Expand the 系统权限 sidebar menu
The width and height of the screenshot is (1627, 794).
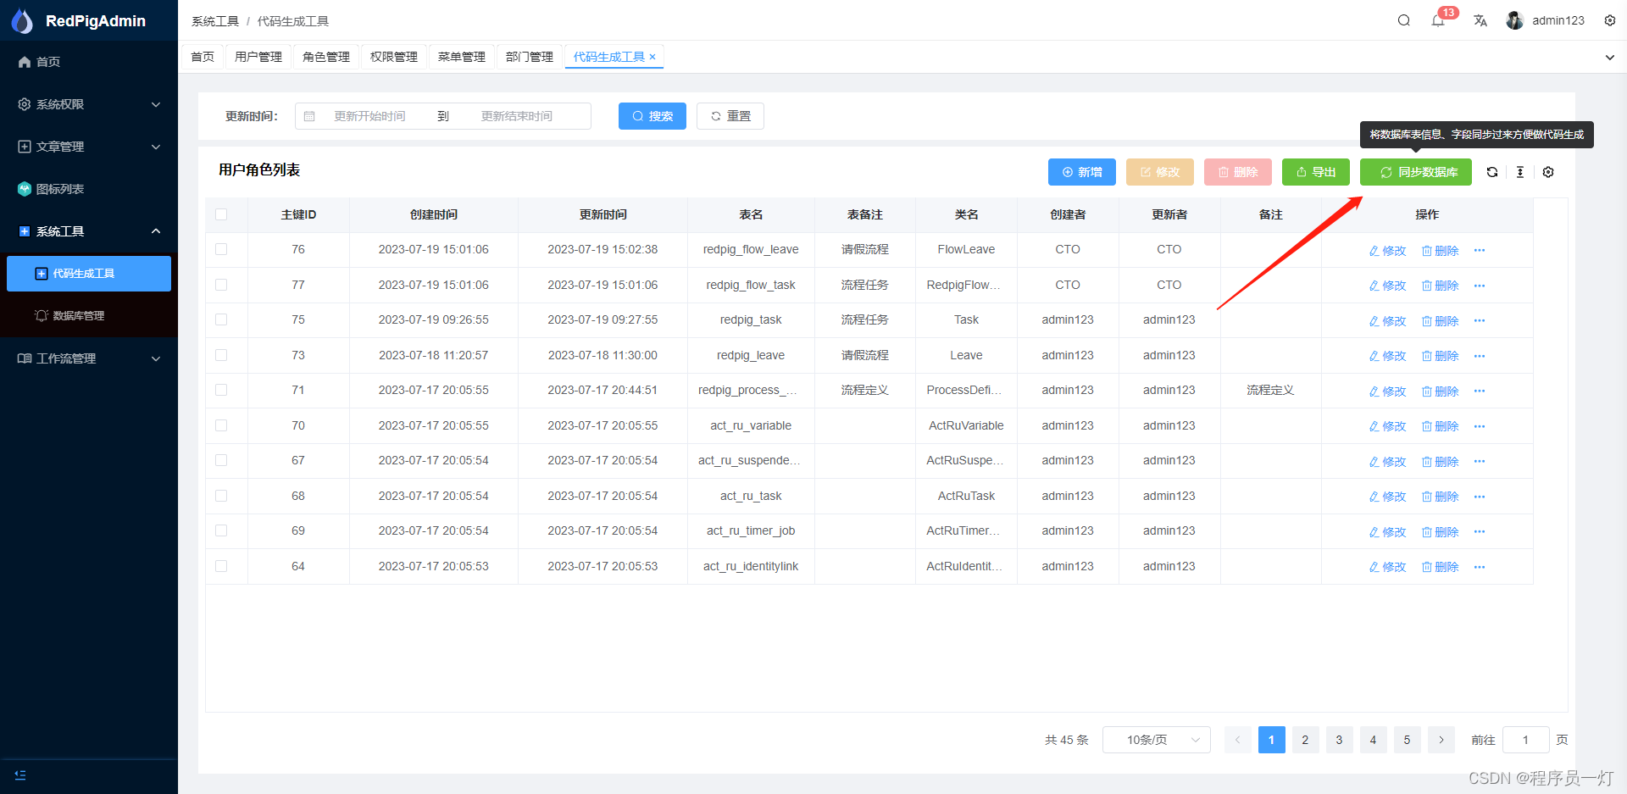point(89,104)
